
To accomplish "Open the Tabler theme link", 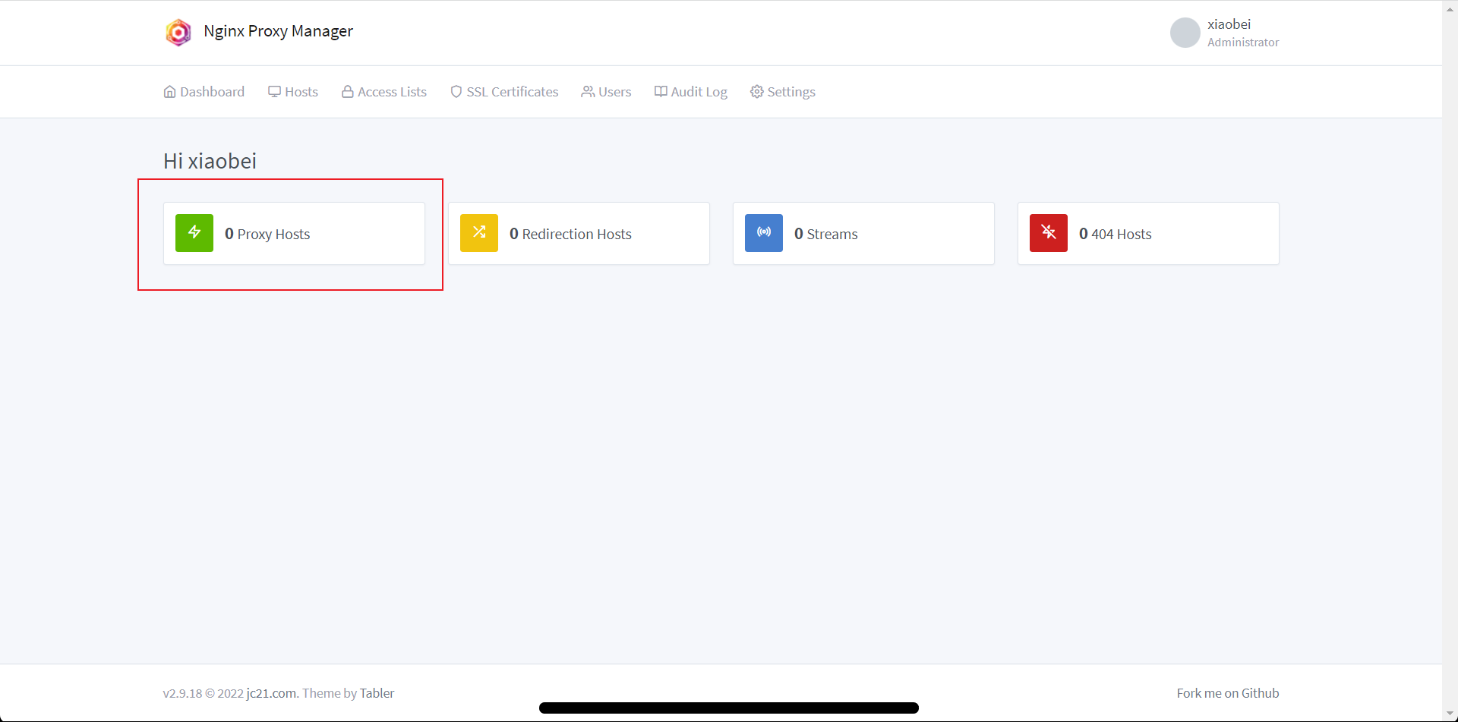I will click(x=377, y=693).
